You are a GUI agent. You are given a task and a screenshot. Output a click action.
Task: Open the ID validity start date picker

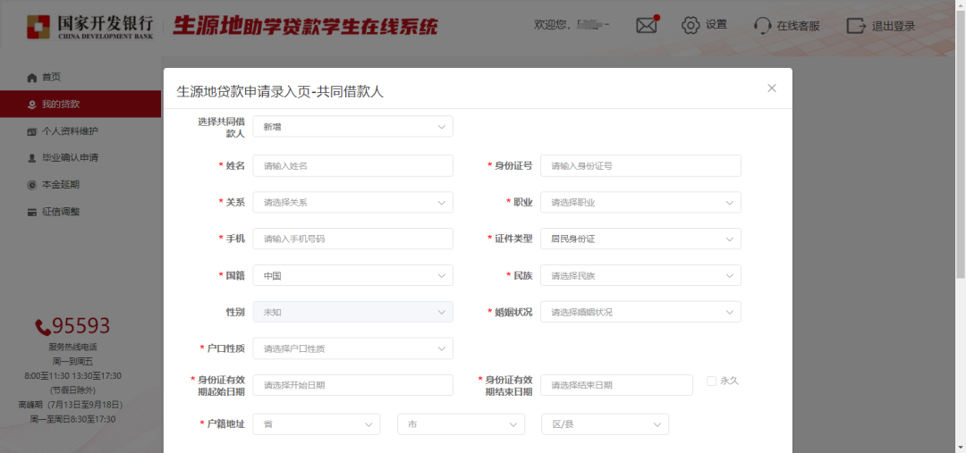(352, 385)
